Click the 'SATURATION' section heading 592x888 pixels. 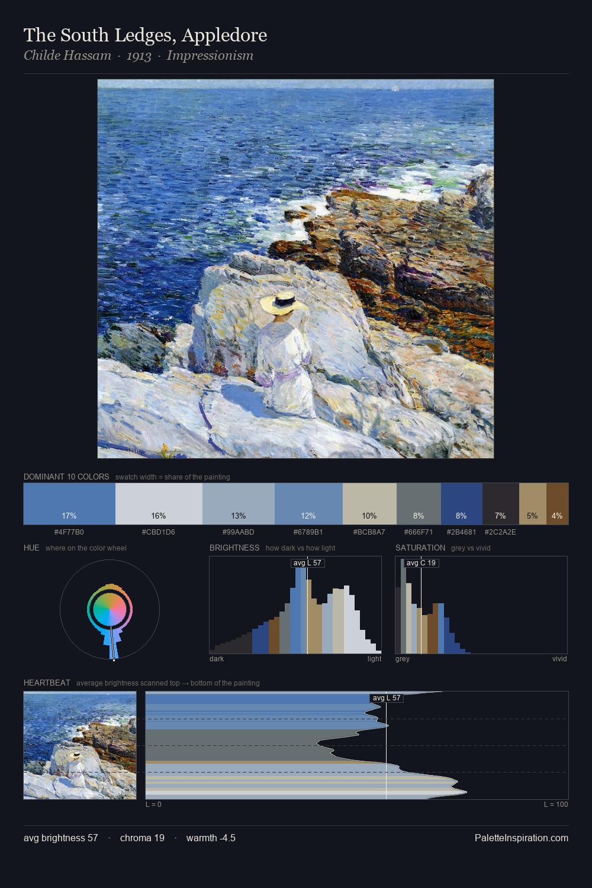(420, 548)
